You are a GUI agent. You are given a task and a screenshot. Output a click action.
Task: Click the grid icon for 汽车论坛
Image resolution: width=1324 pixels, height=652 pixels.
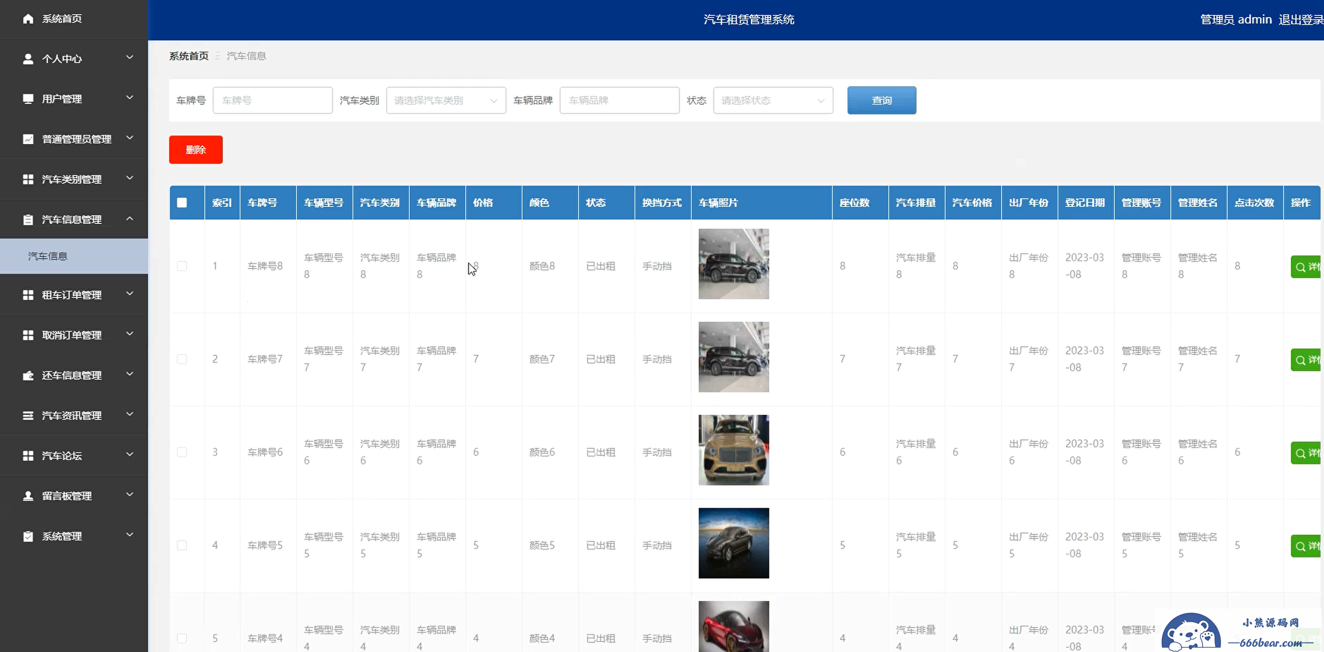pyautogui.click(x=28, y=456)
